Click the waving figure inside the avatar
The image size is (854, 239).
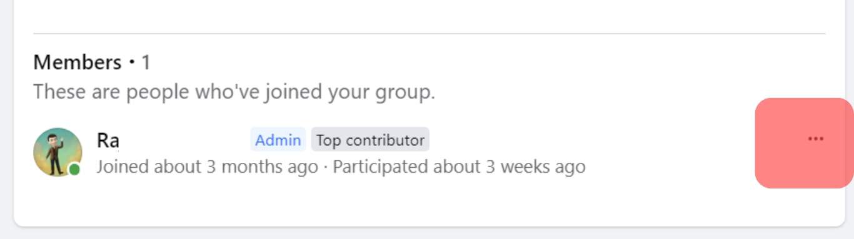coord(56,152)
